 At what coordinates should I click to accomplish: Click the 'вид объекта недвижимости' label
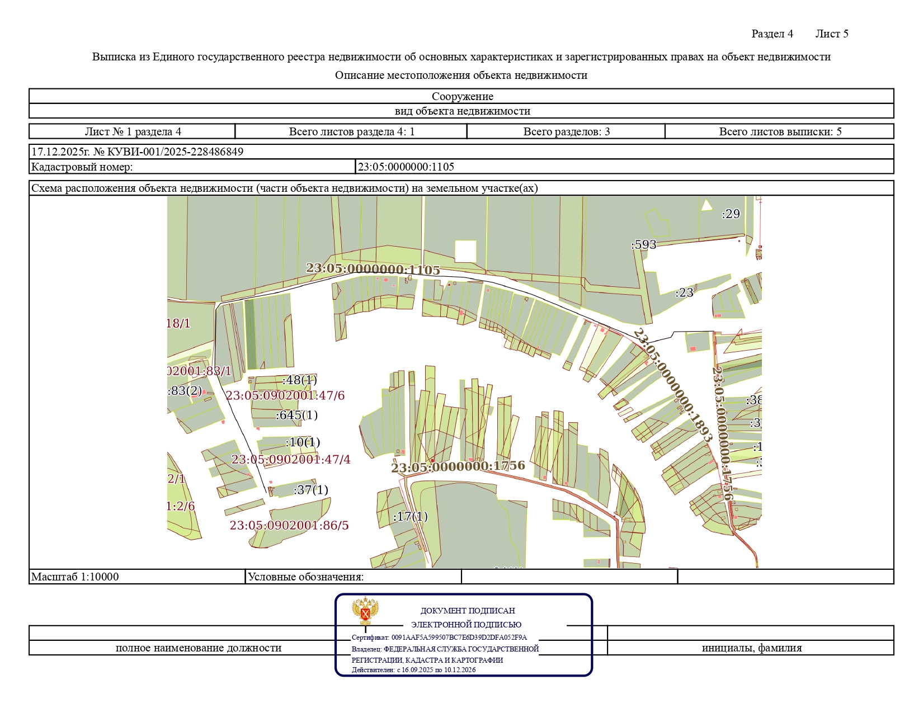coord(462,111)
